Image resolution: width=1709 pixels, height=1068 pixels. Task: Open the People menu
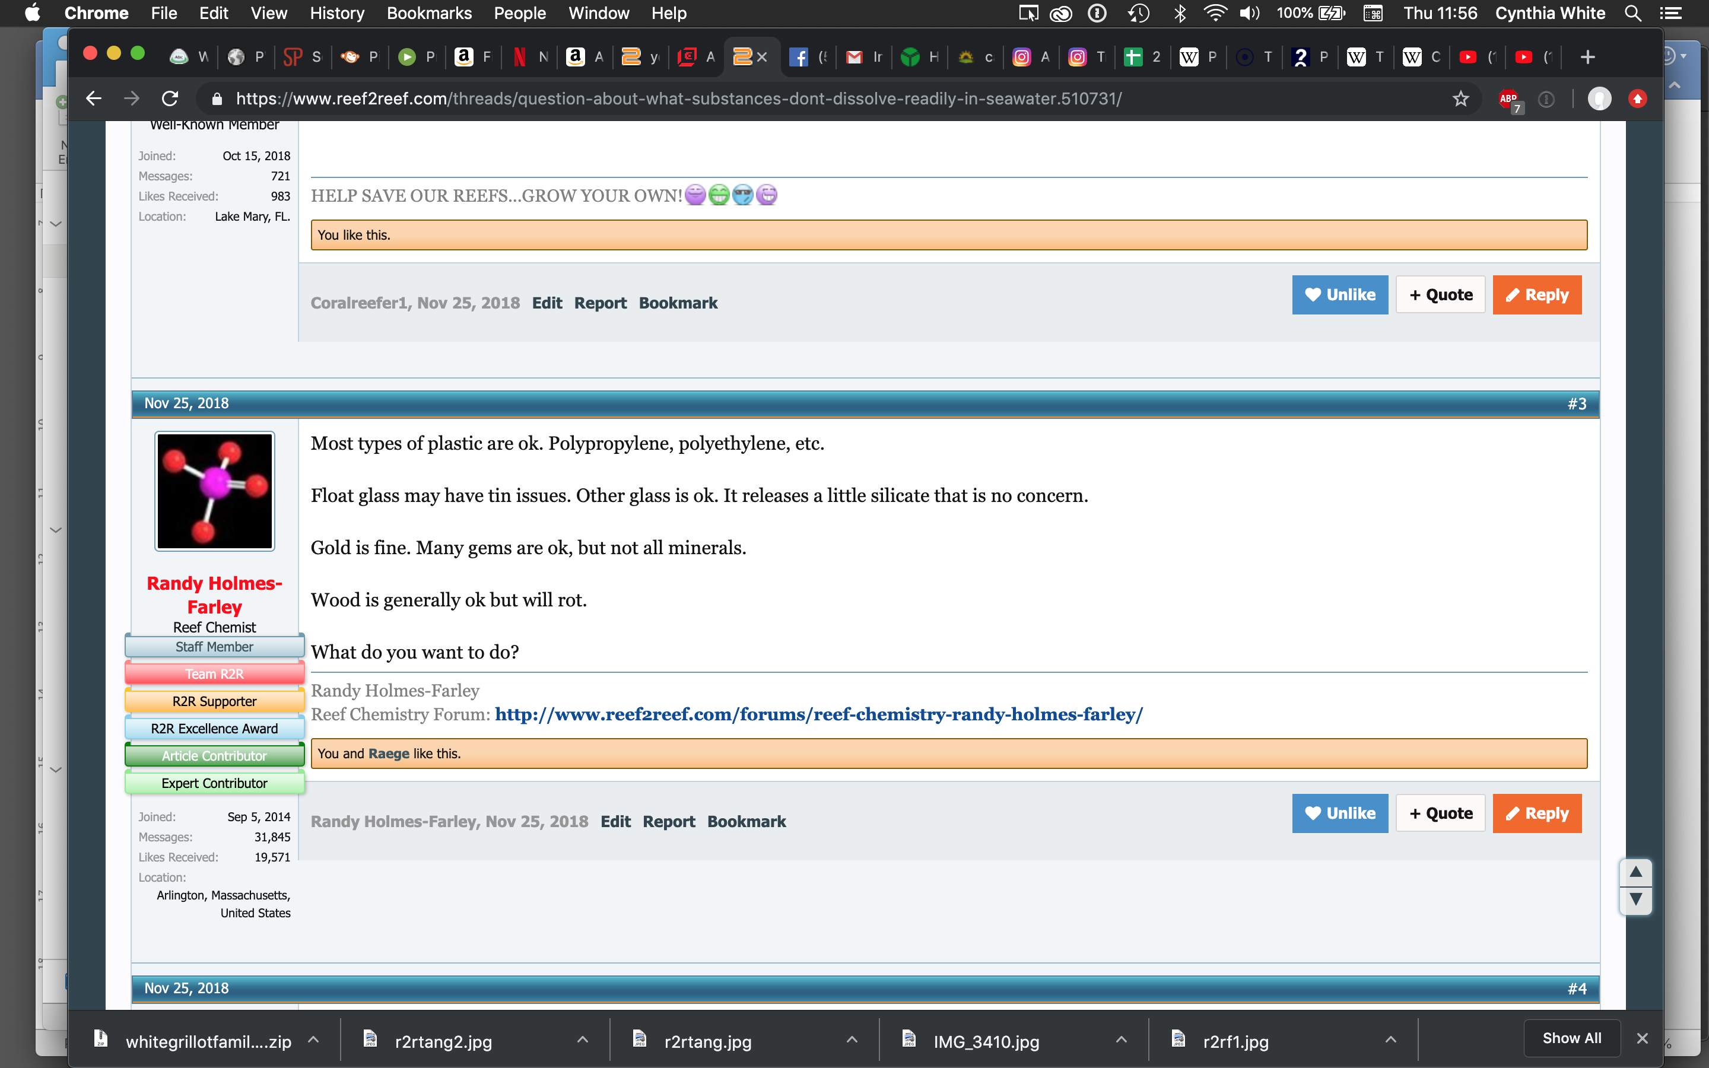pyautogui.click(x=520, y=12)
